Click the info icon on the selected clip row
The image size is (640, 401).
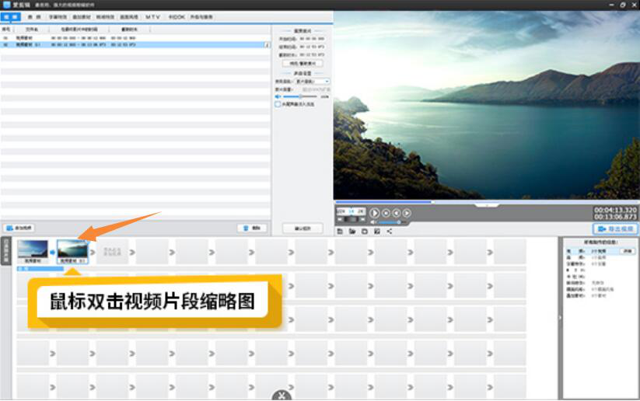pyautogui.click(x=268, y=45)
